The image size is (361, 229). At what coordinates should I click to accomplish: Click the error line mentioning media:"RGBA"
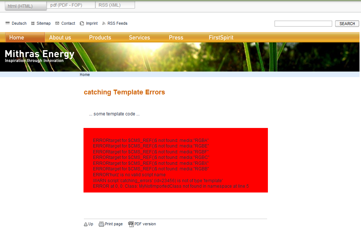[151, 140]
